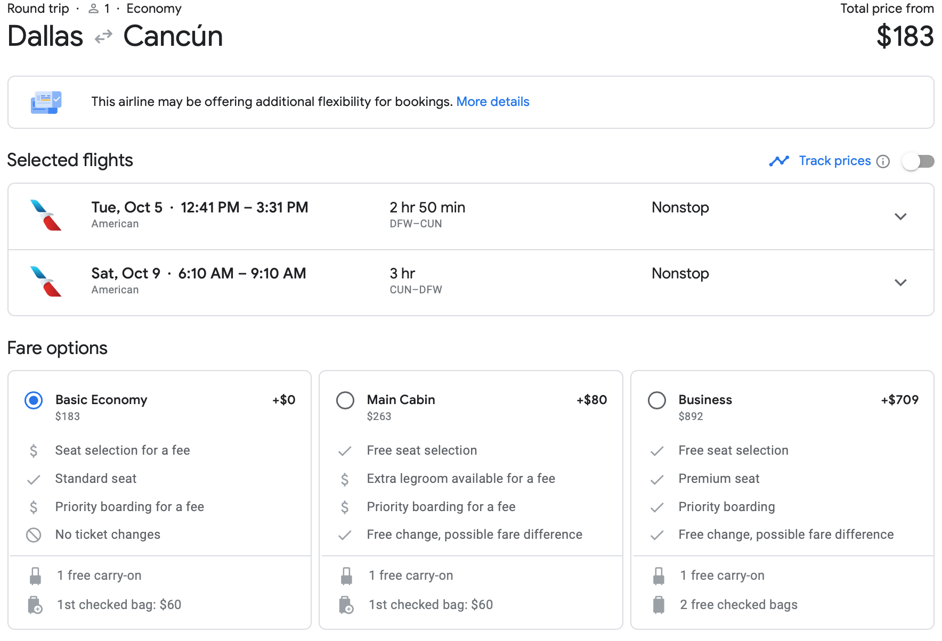Click Nonstop label on Oct 5 flight
Screen dimensions: 942x641
click(680, 208)
